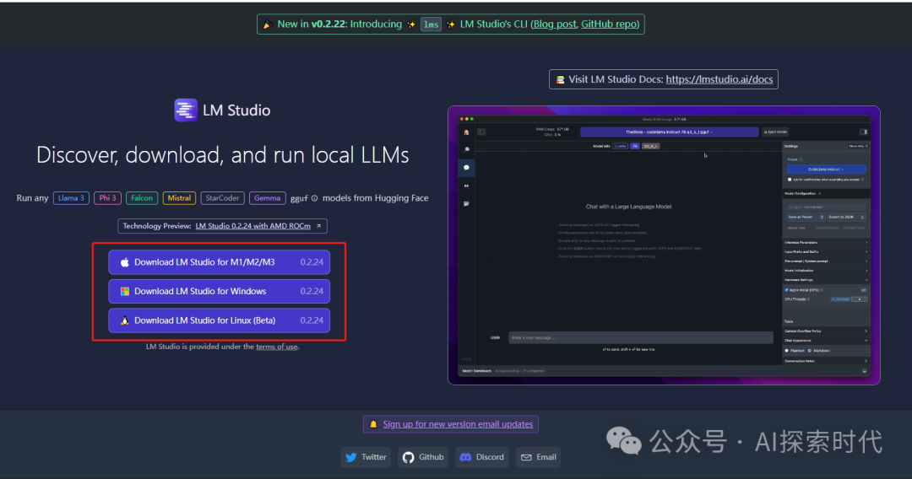Download LM Studio for Windows
Image resolution: width=912 pixels, height=479 pixels.
coord(219,291)
